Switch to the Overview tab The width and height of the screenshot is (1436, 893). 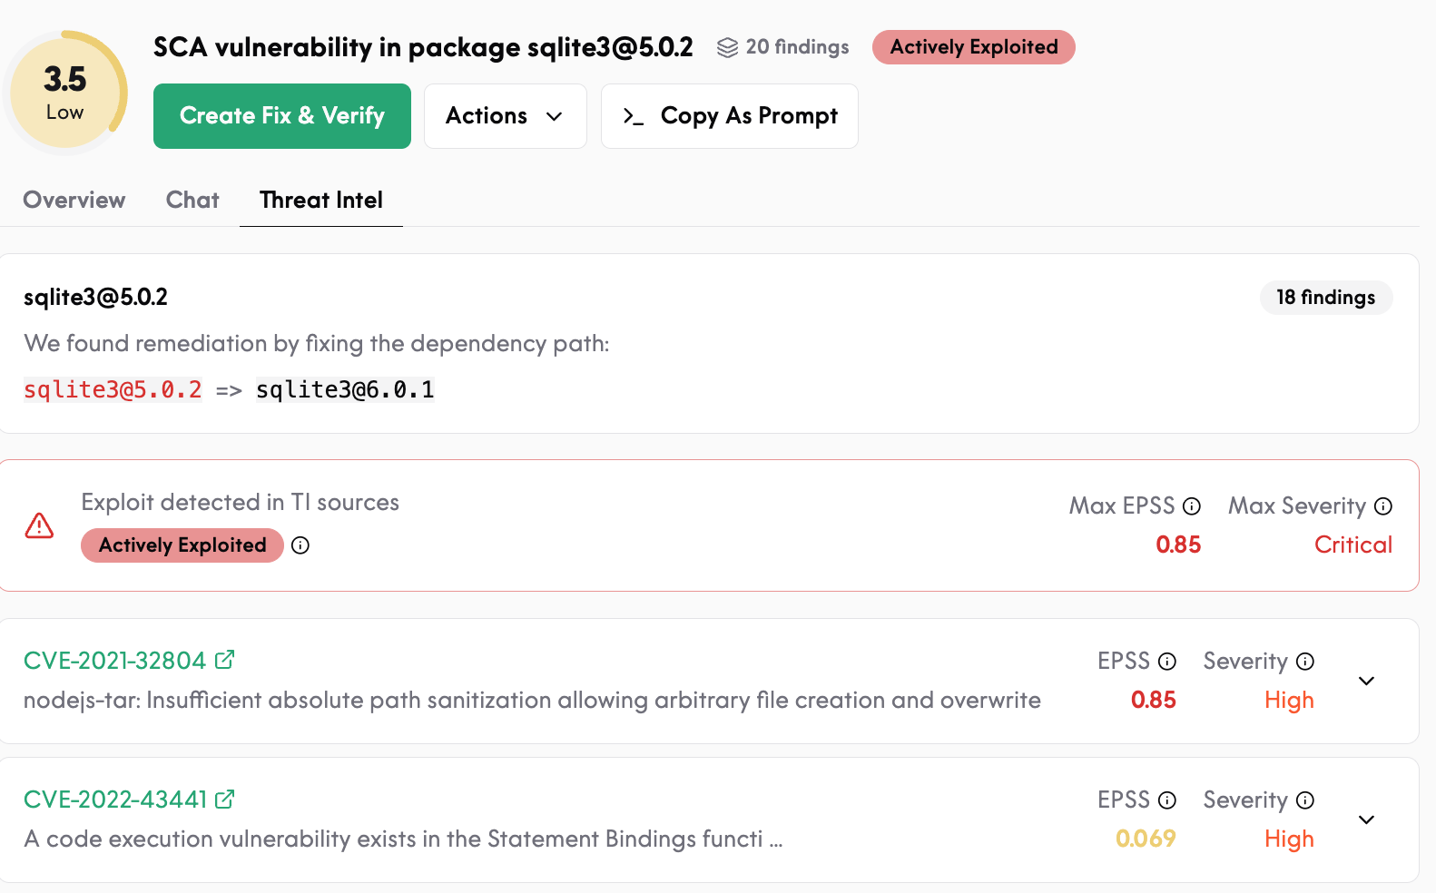pyautogui.click(x=74, y=200)
